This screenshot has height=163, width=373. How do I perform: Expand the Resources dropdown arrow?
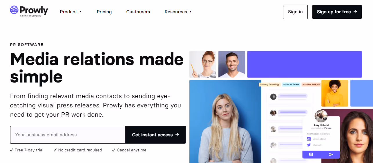(191, 12)
